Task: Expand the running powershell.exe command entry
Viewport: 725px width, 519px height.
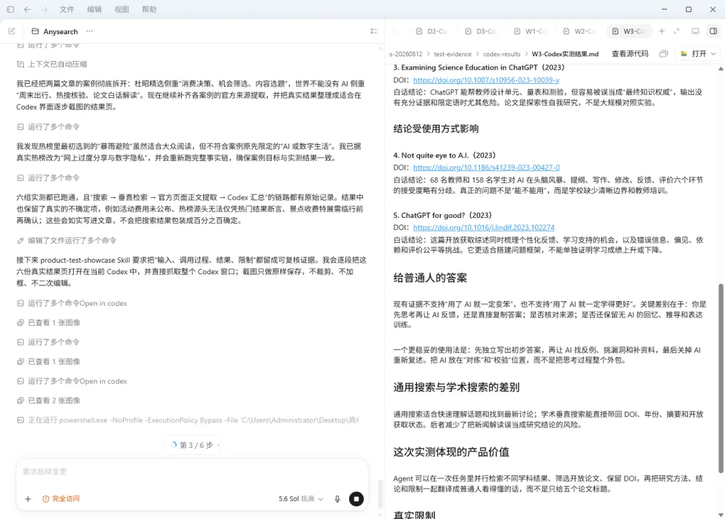Action: click(188, 420)
